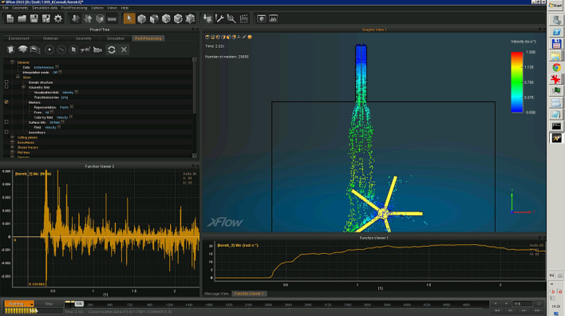
Task: Open the Options menu
Action: pos(97,7)
